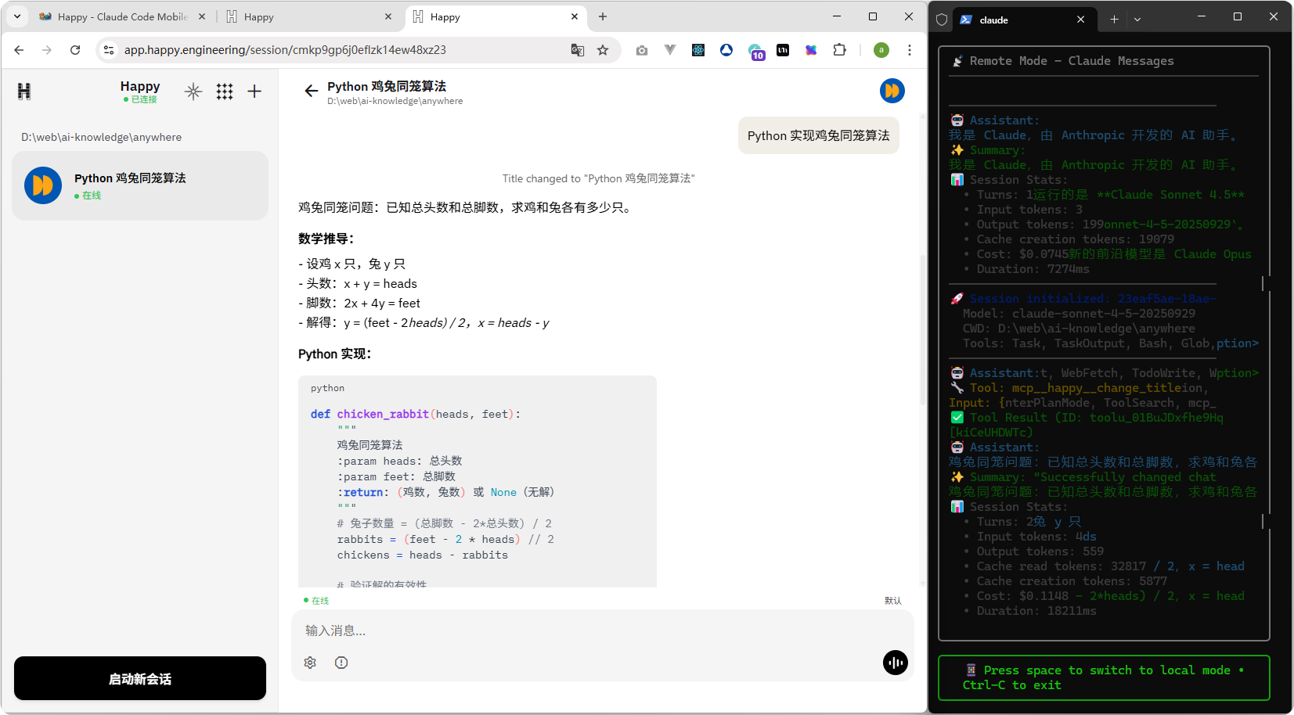The height and width of the screenshot is (715, 1294).
Task: Open Chrome's three-dot menu
Action: (910, 49)
